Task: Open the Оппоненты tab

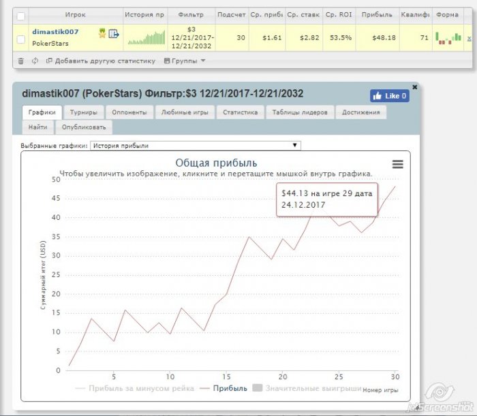Action: (x=129, y=112)
